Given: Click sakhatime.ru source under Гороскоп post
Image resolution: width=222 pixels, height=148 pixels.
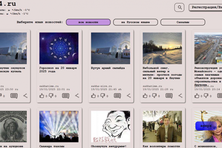Looking at the screenshot, I should [49, 86].
